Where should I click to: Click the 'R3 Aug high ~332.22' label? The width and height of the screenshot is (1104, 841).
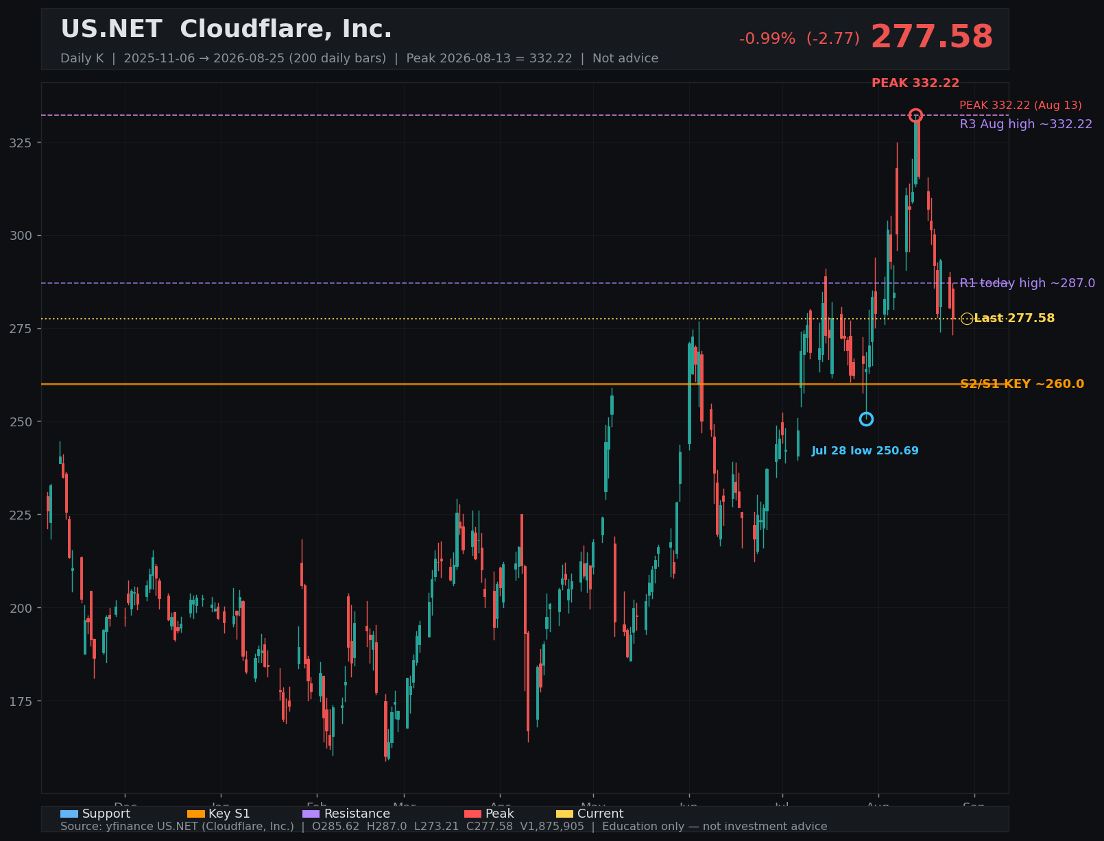1026,124
